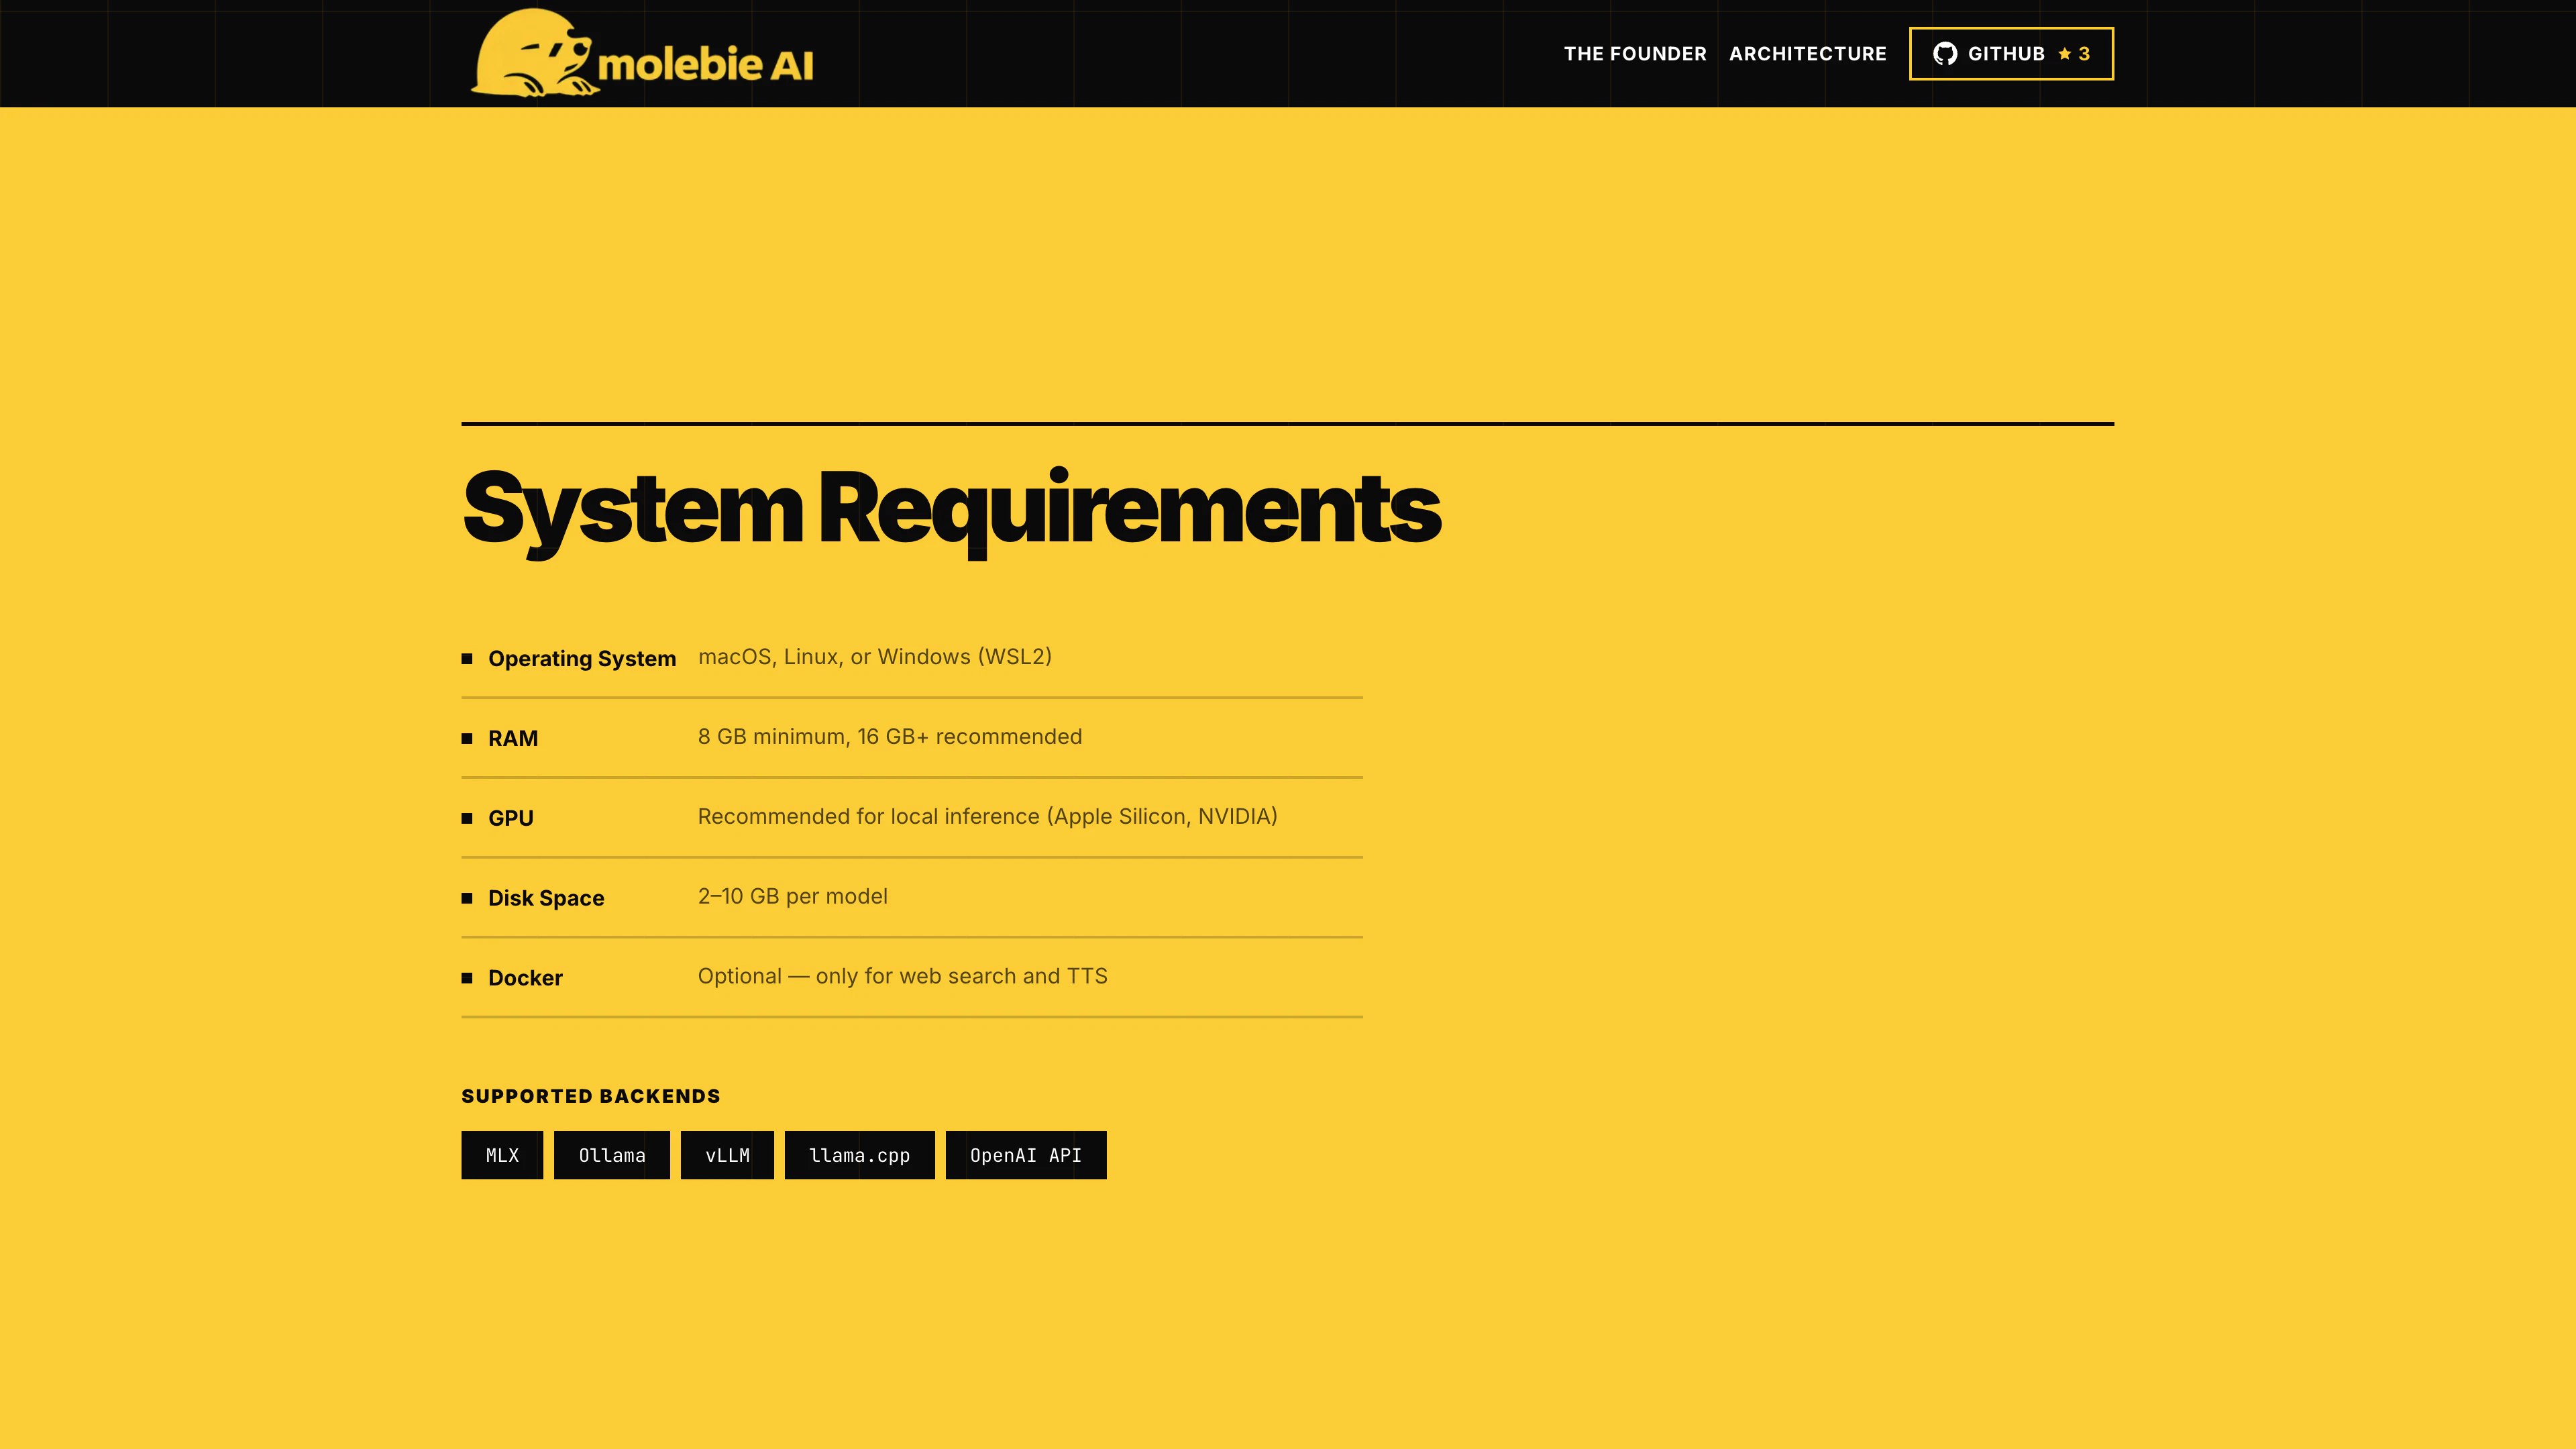
Task: Click the star icon in GitHub button
Action: (2064, 54)
